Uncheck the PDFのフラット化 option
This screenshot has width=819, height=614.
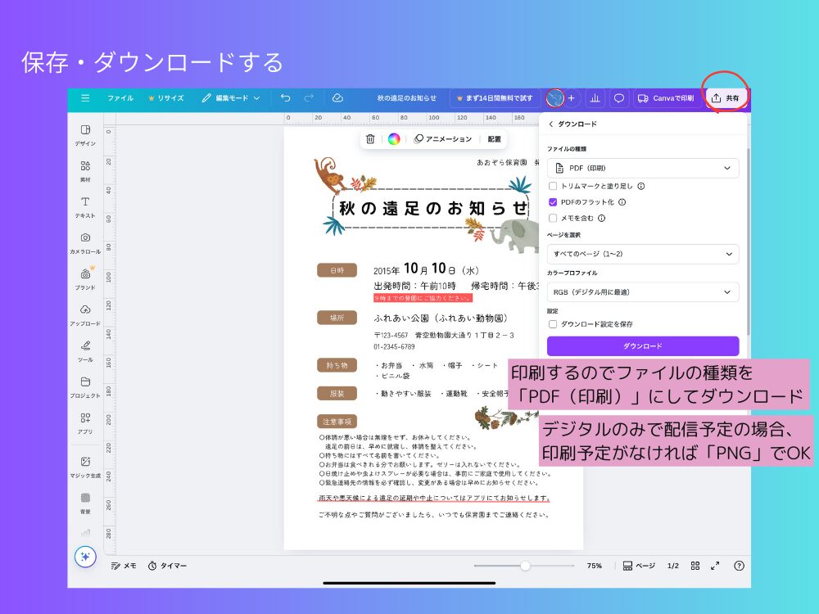(x=554, y=202)
